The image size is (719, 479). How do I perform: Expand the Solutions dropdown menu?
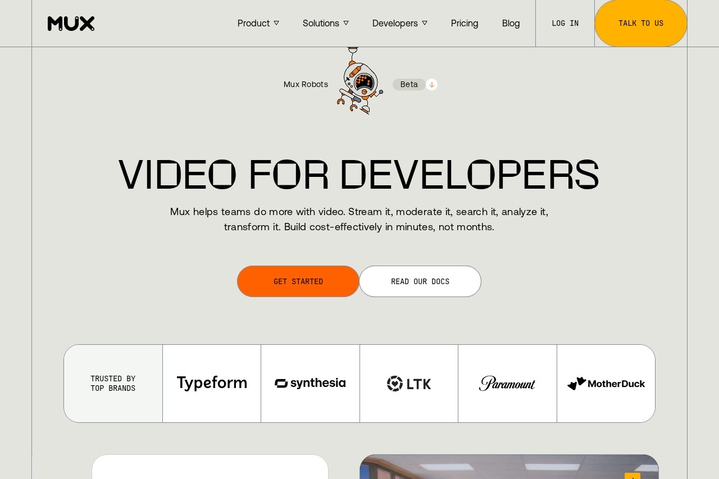tap(326, 24)
